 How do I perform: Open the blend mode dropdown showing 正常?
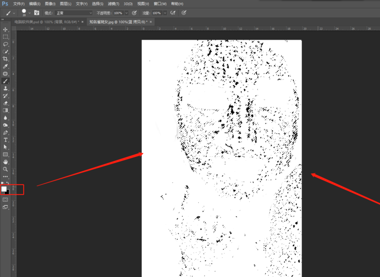point(74,13)
